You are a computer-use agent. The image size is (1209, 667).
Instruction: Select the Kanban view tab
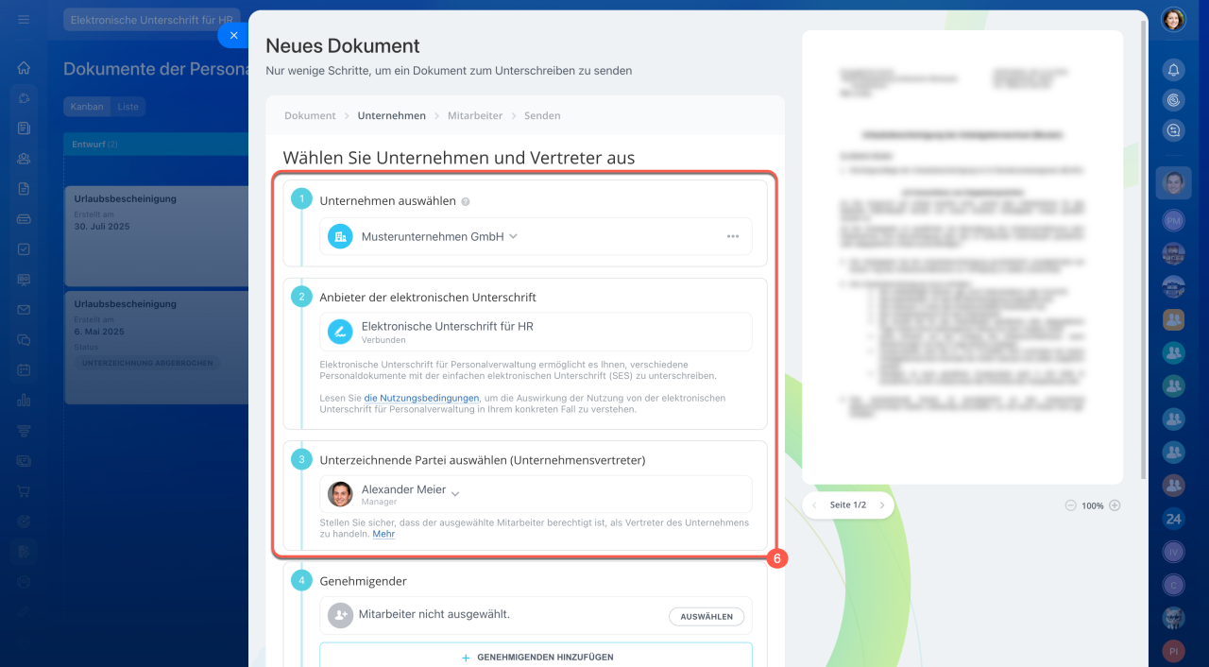click(x=87, y=107)
